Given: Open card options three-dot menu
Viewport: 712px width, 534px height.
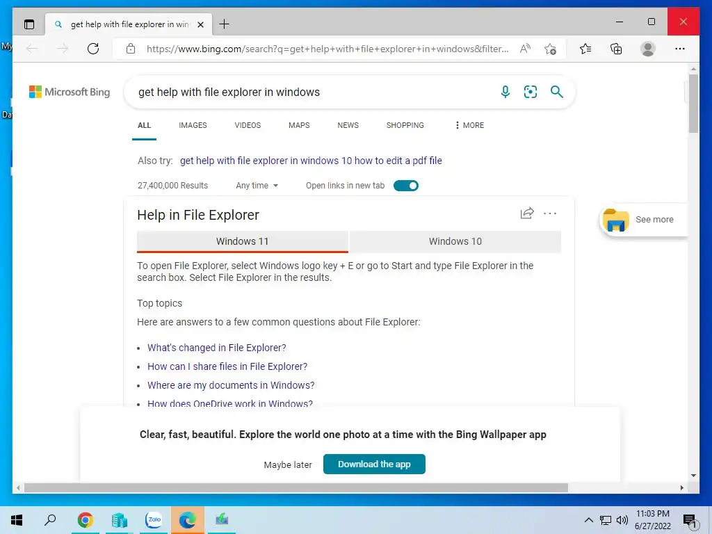Looking at the screenshot, I should [x=550, y=213].
